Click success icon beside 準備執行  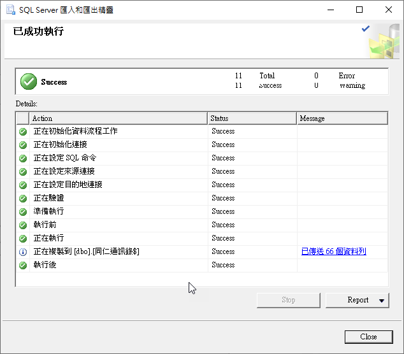point(23,212)
